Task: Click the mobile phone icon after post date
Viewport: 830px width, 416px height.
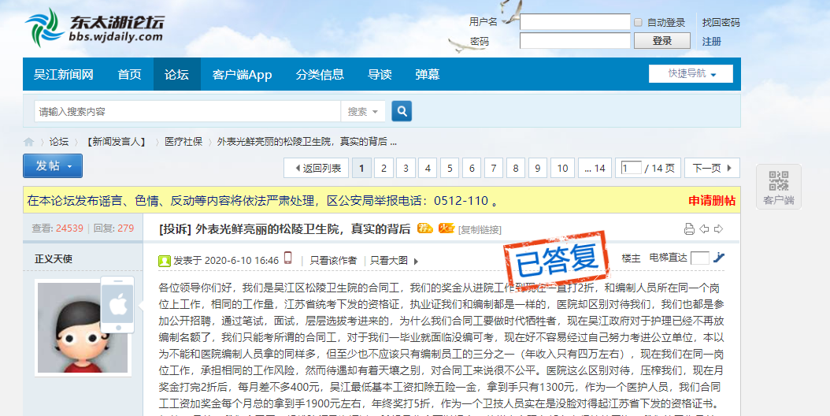Action: point(288,258)
